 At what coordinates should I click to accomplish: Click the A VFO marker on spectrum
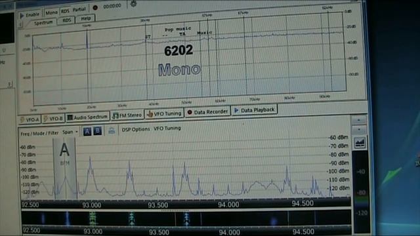(64, 150)
